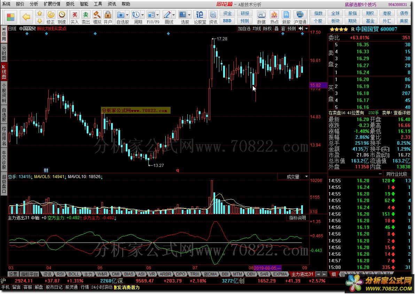Toggle 除权 ex-rights adjustment

268,29
